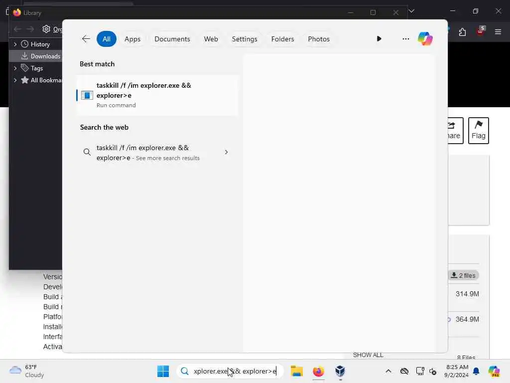Open the web search result for taskkill

tap(157, 153)
